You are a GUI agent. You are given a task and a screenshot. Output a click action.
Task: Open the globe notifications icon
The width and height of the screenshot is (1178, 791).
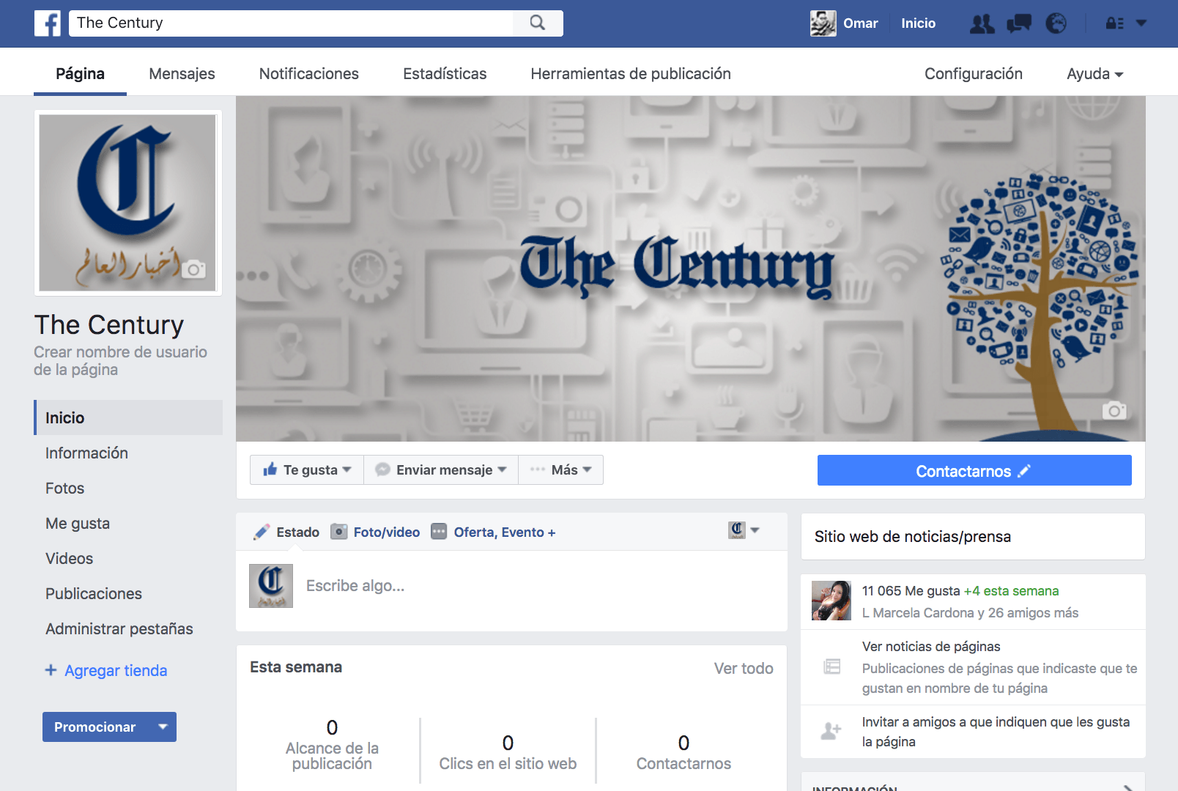click(1056, 23)
